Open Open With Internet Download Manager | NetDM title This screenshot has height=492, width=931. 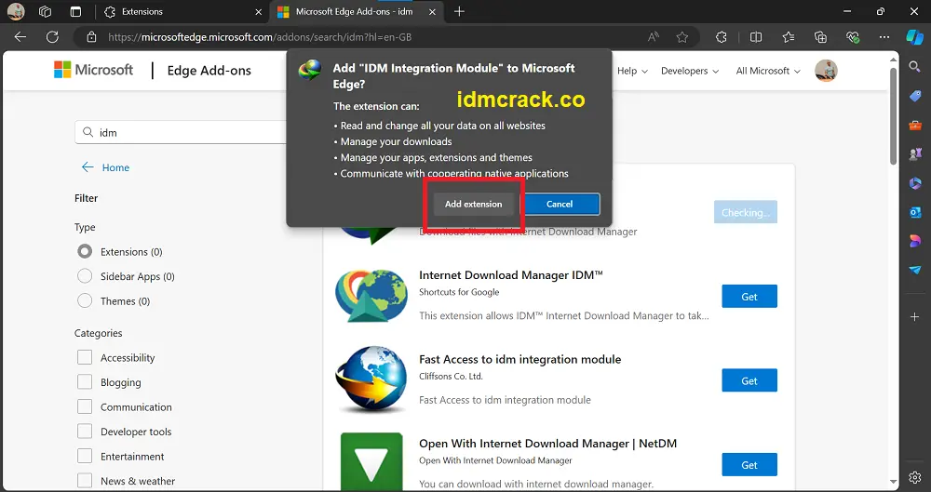click(547, 444)
